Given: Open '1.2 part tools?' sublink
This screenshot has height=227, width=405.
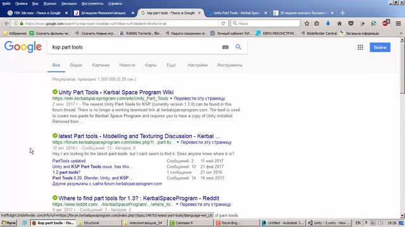Looking at the screenshot, I should pyautogui.click(x=66, y=172).
